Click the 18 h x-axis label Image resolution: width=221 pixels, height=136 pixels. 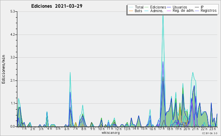pyautogui.click(x=170, y=129)
